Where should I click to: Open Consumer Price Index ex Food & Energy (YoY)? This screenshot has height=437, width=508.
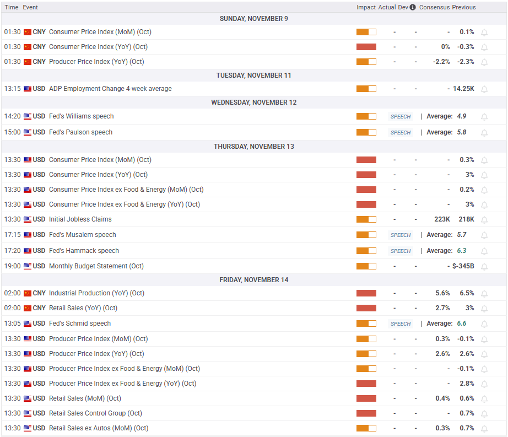point(124,204)
